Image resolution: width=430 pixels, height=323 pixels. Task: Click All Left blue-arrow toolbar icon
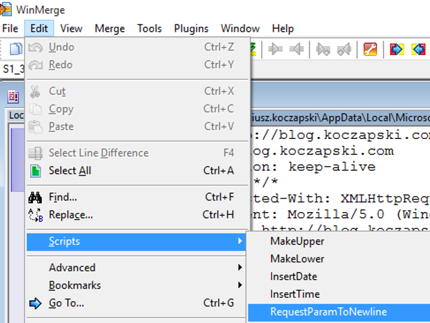point(419,49)
